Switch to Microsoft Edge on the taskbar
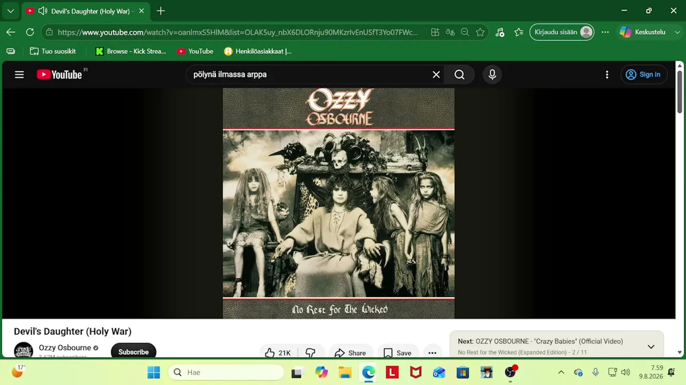 pos(369,372)
